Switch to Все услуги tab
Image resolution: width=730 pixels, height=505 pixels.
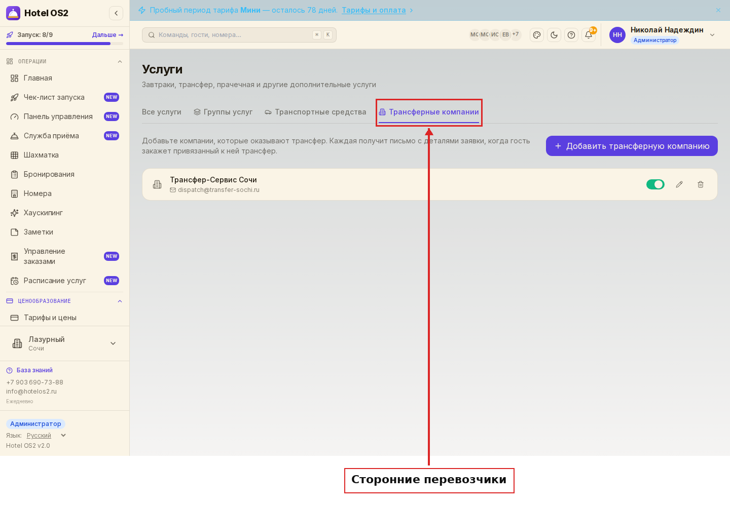tap(162, 112)
